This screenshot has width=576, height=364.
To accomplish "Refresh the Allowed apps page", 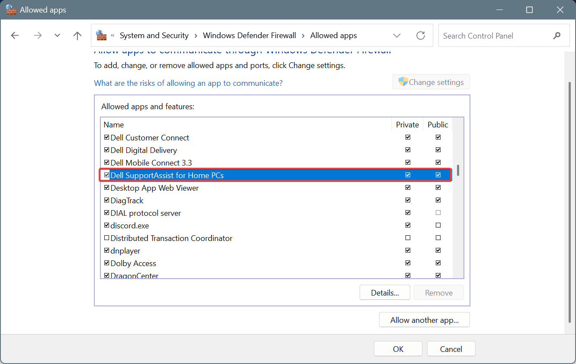I will (421, 36).
